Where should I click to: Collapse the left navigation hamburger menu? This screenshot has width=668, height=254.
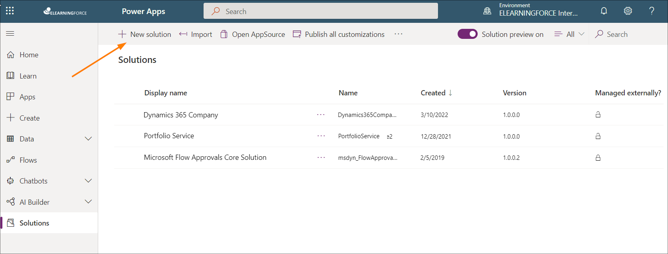pyautogui.click(x=10, y=34)
